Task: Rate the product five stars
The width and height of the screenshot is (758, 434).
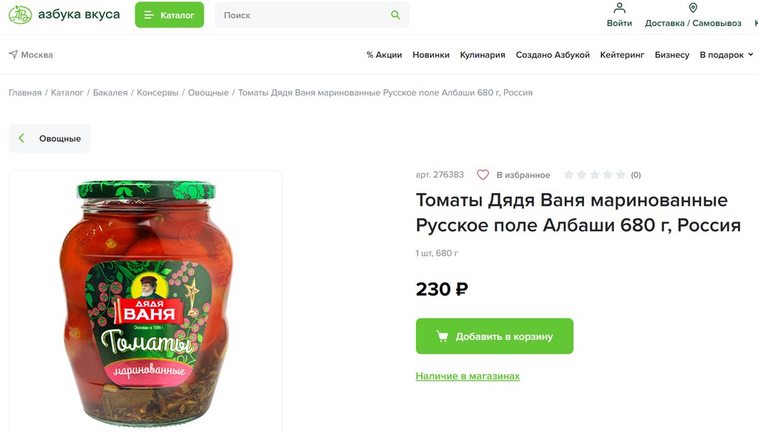Action: [620, 175]
